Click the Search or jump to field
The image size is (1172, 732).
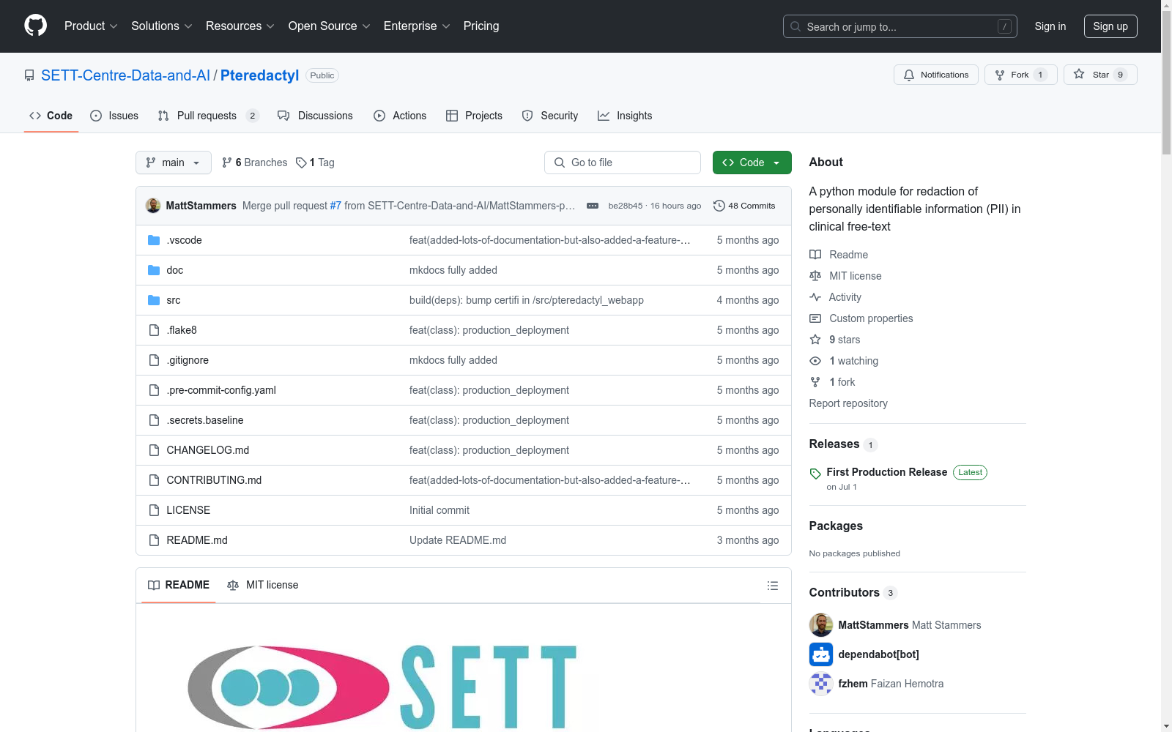pyautogui.click(x=900, y=26)
